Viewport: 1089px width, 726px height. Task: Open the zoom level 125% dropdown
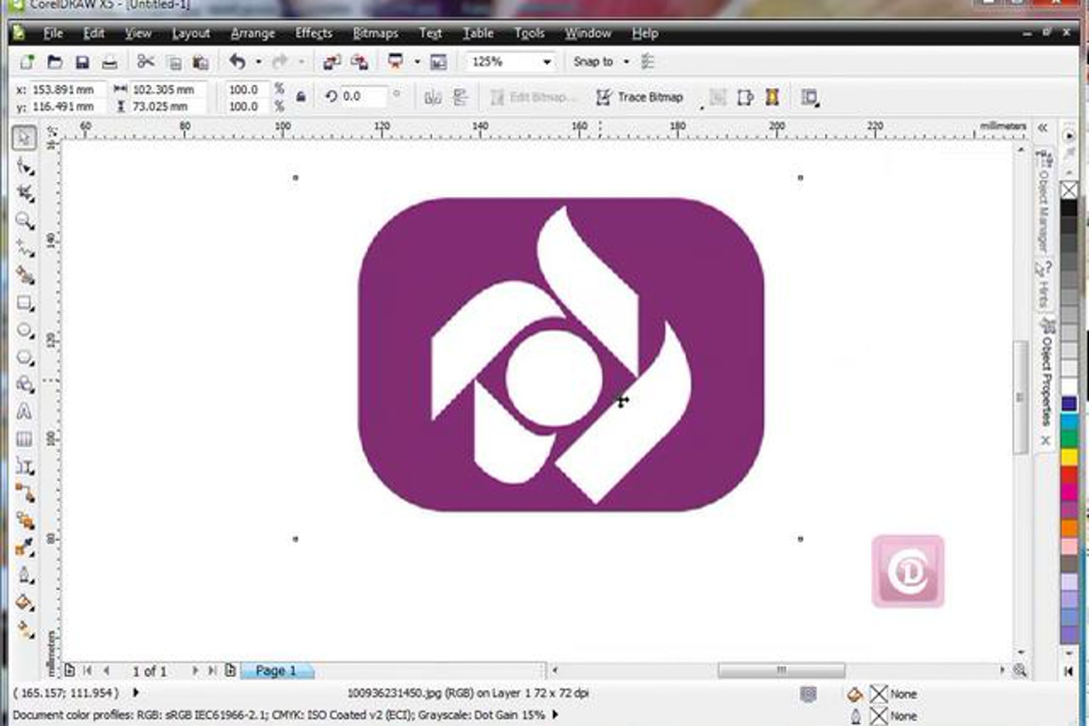547,62
